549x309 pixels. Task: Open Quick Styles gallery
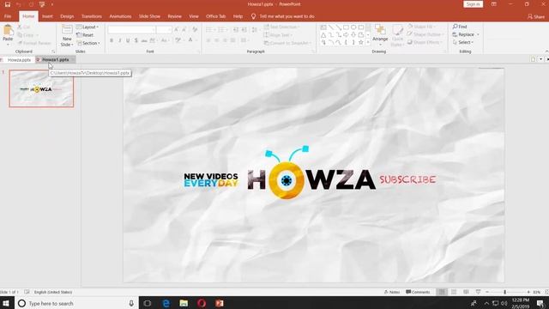(397, 35)
